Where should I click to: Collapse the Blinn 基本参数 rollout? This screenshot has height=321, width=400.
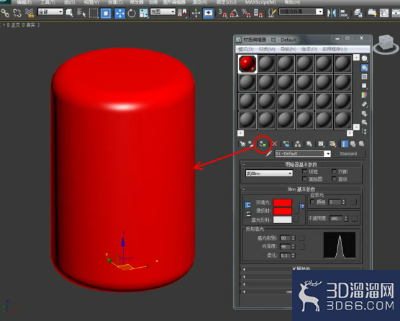coord(301,189)
